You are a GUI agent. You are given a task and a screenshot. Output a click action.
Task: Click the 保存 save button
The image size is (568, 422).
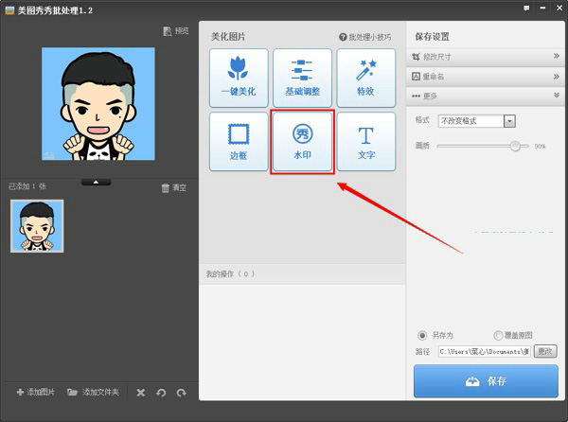pyautogui.click(x=485, y=380)
